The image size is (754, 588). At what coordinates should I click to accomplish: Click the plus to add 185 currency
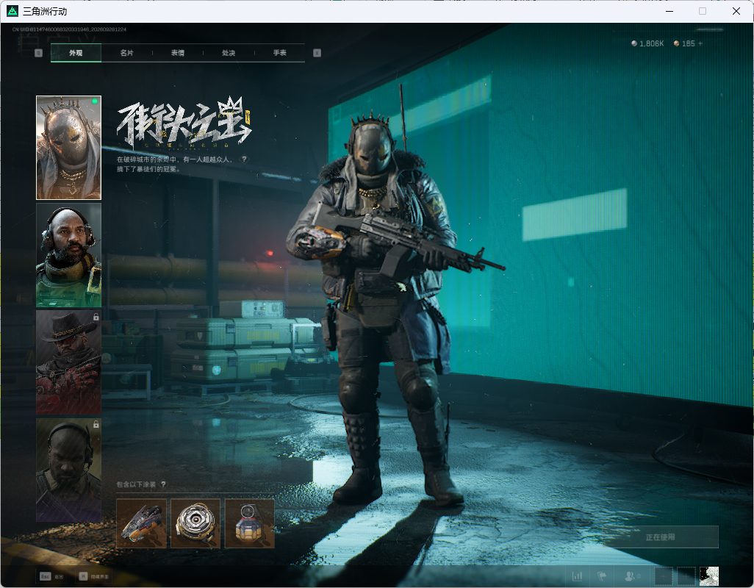(x=700, y=43)
